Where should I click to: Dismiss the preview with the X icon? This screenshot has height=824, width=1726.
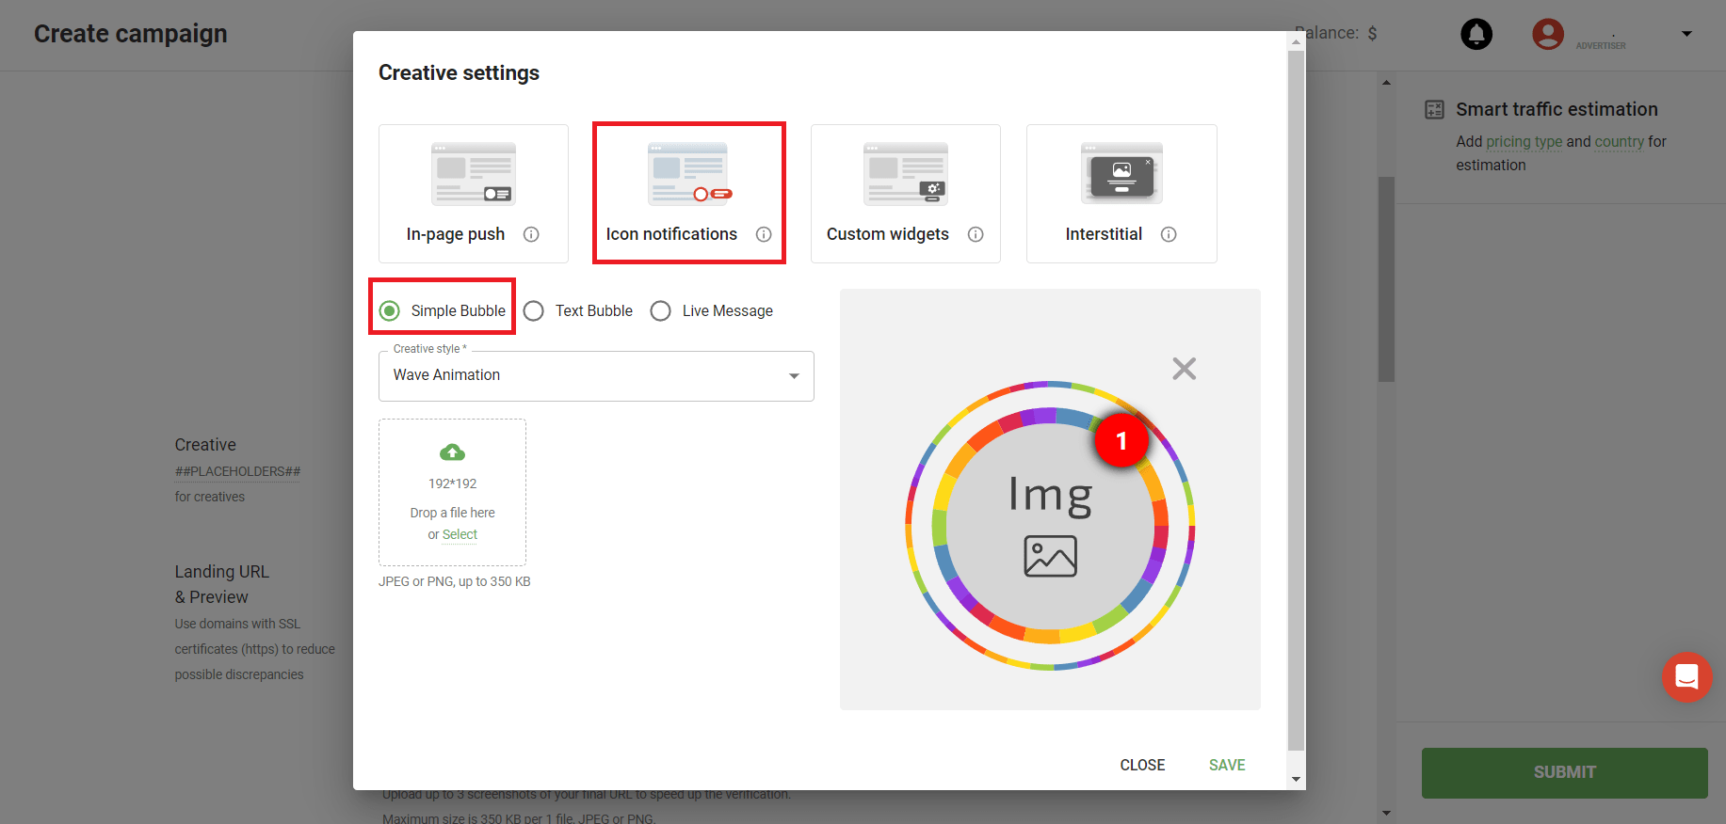tap(1184, 369)
